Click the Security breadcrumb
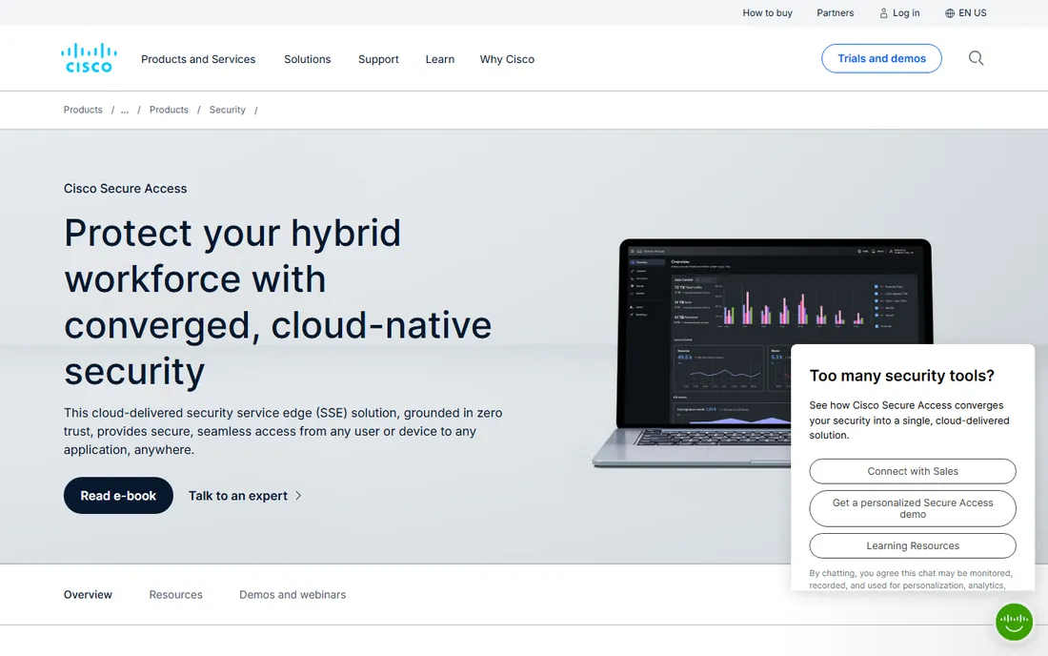Screen dimensions: 1048x656 point(228,110)
